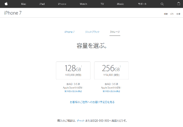Open the TV menu item
The height and width of the screenshot is (127, 183).
click(x=102, y=4)
